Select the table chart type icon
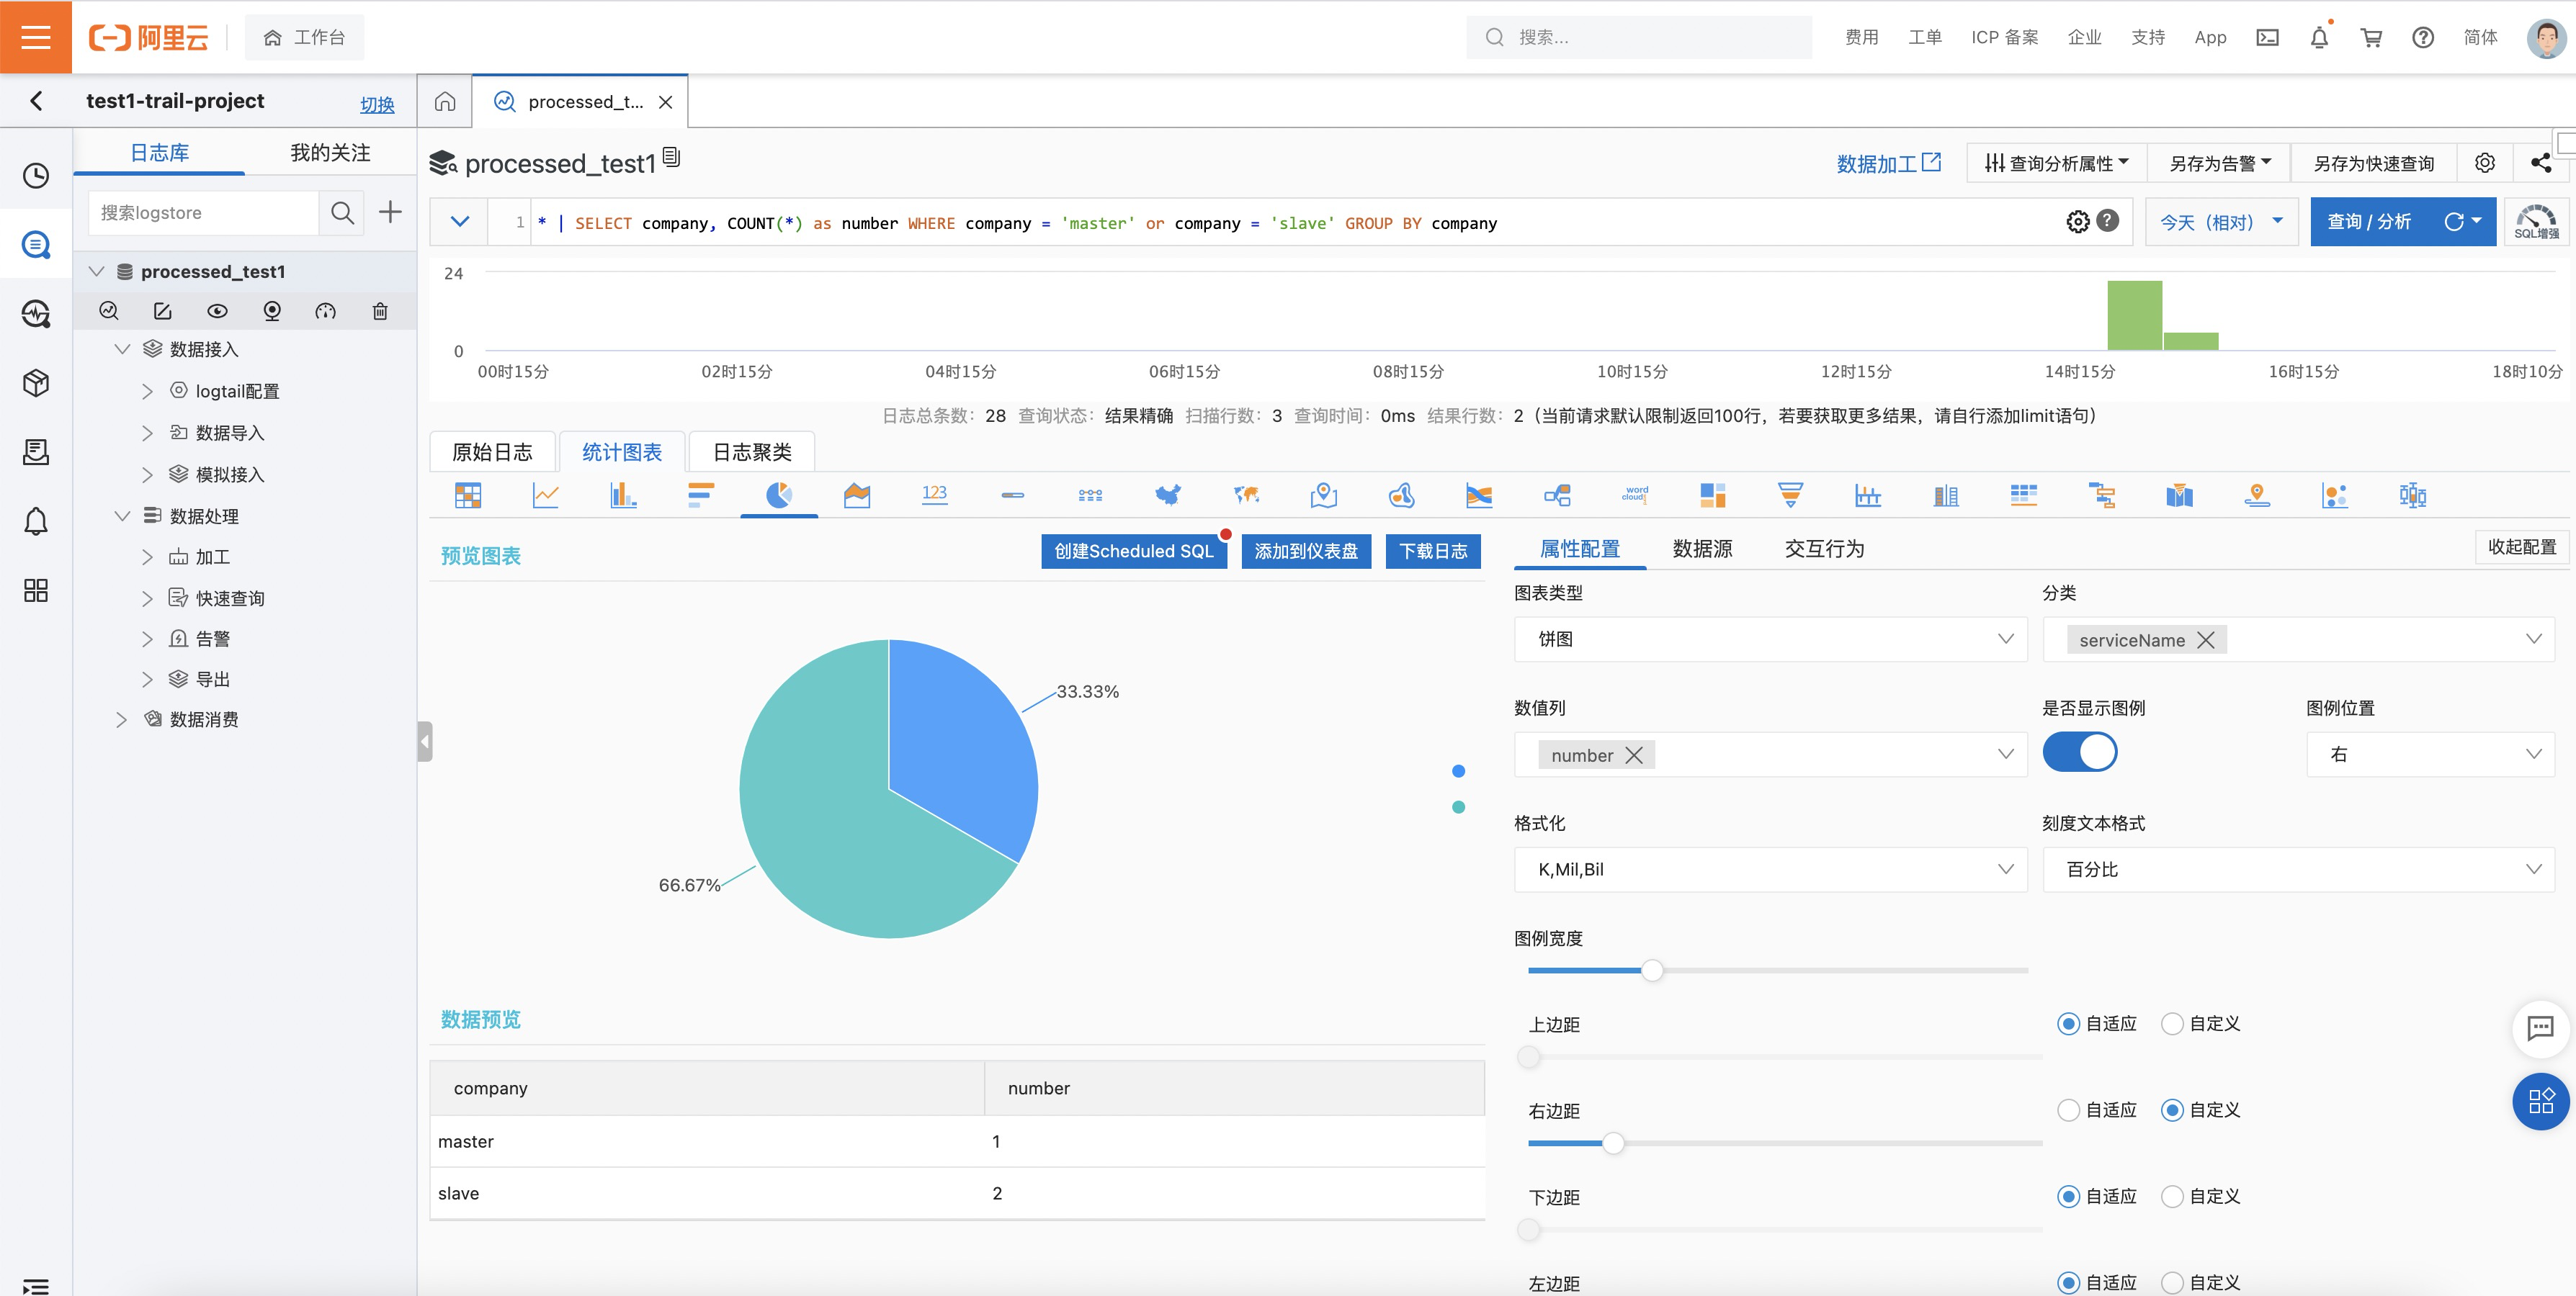This screenshot has width=2576, height=1296. click(468, 495)
